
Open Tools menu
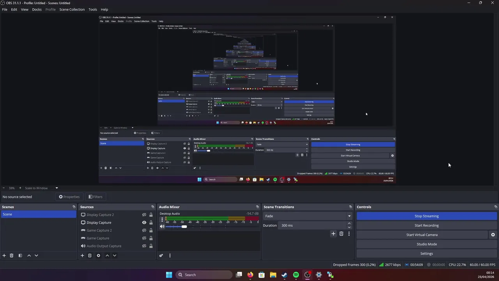click(93, 9)
